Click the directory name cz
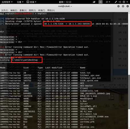The image size is (130, 129). click(x=82, y=124)
